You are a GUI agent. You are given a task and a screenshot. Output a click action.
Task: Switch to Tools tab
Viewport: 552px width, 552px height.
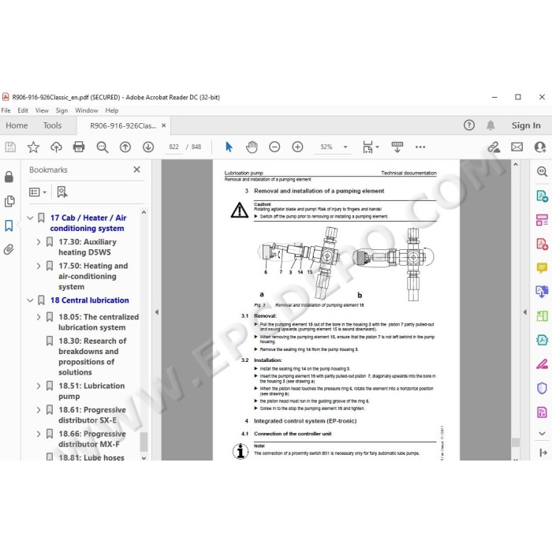(52, 125)
